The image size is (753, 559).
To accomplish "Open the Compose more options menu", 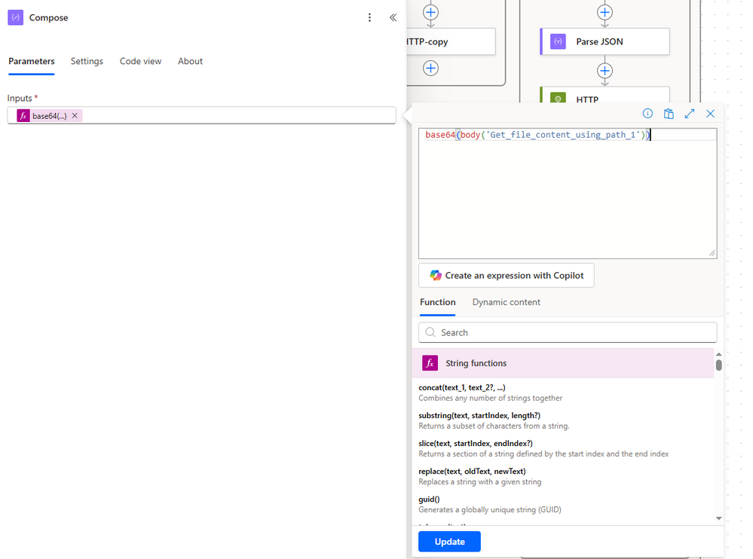I will (369, 18).
